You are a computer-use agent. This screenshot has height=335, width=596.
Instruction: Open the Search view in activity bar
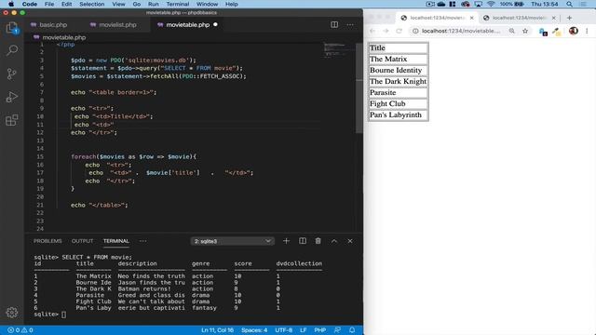(x=12, y=50)
